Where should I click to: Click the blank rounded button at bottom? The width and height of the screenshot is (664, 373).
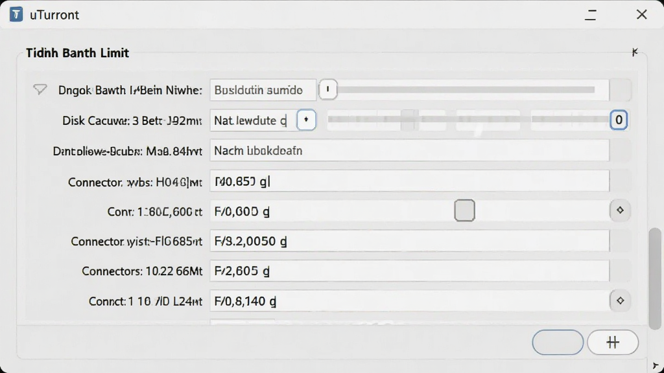coord(558,342)
